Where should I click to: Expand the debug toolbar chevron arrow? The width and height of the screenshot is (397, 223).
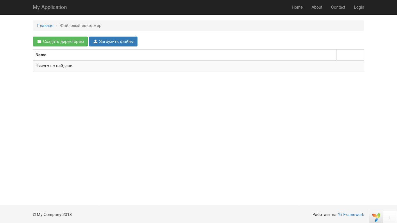coord(390,217)
